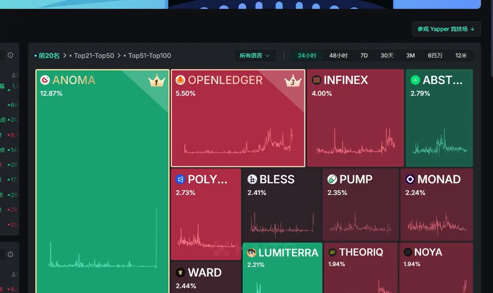
Task: Click the OPENLEDGER octopus logo icon
Action: pyautogui.click(x=180, y=80)
